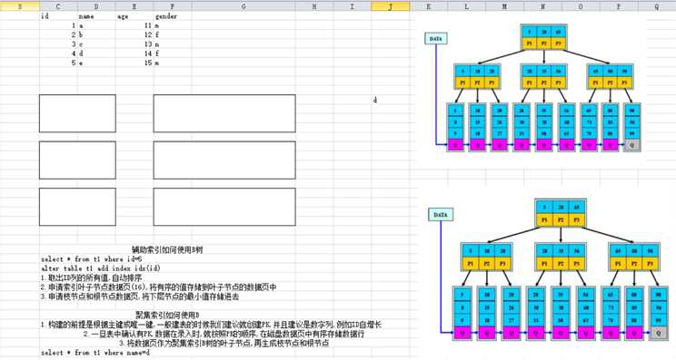The height and width of the screenshot is (360, 676).
Task: Click the DATA box in the lower B-tree diagram
Action: [441, 215]
